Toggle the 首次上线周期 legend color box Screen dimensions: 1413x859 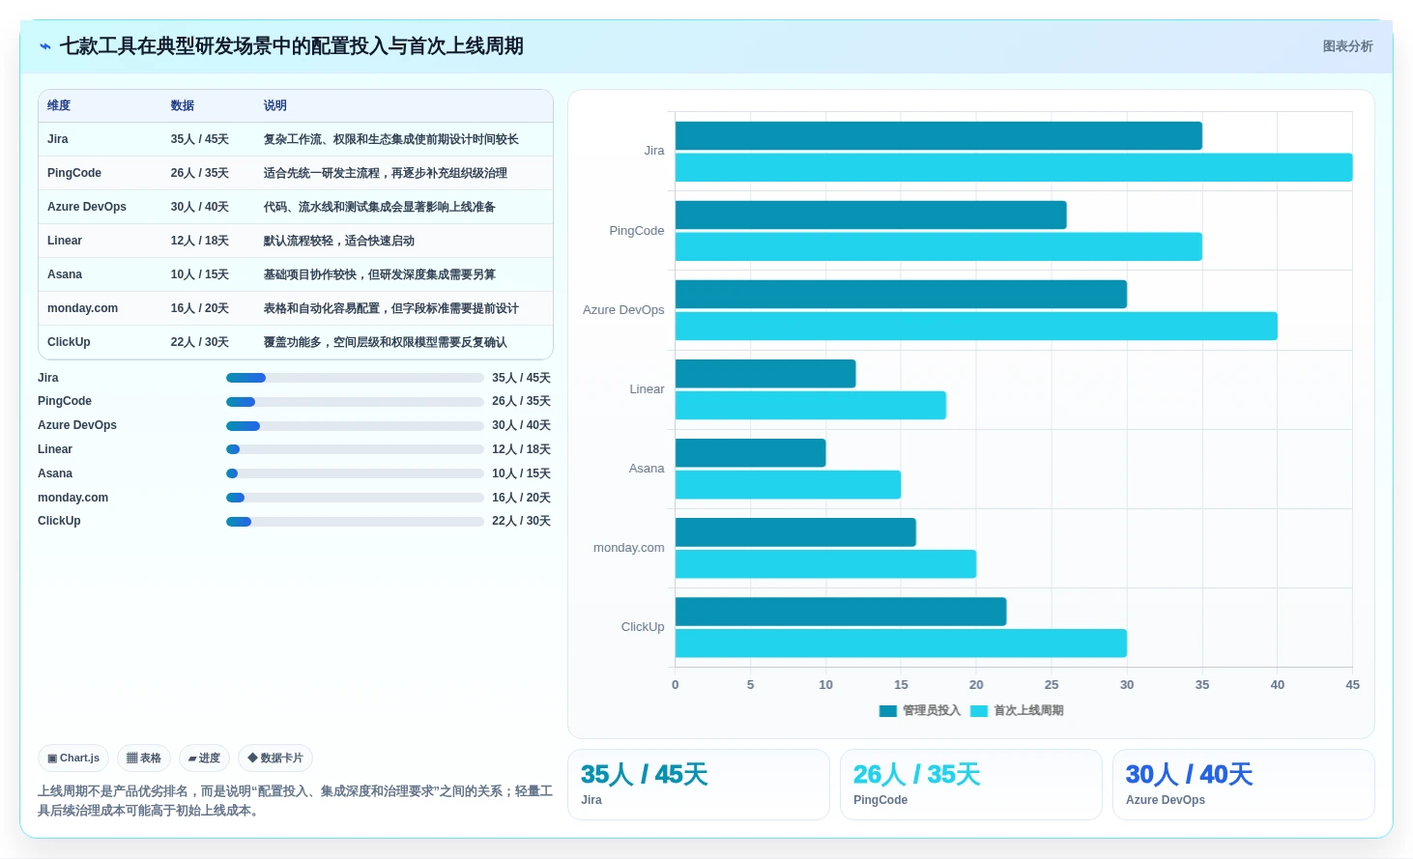[x=979, y=711]
